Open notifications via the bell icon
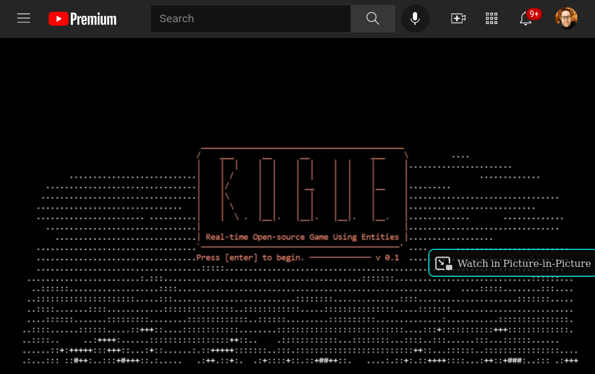The image size is (595, 374). [525, 19]
